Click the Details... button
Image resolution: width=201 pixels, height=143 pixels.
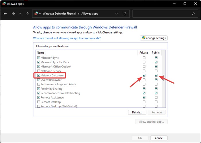(x=137, y=112)
